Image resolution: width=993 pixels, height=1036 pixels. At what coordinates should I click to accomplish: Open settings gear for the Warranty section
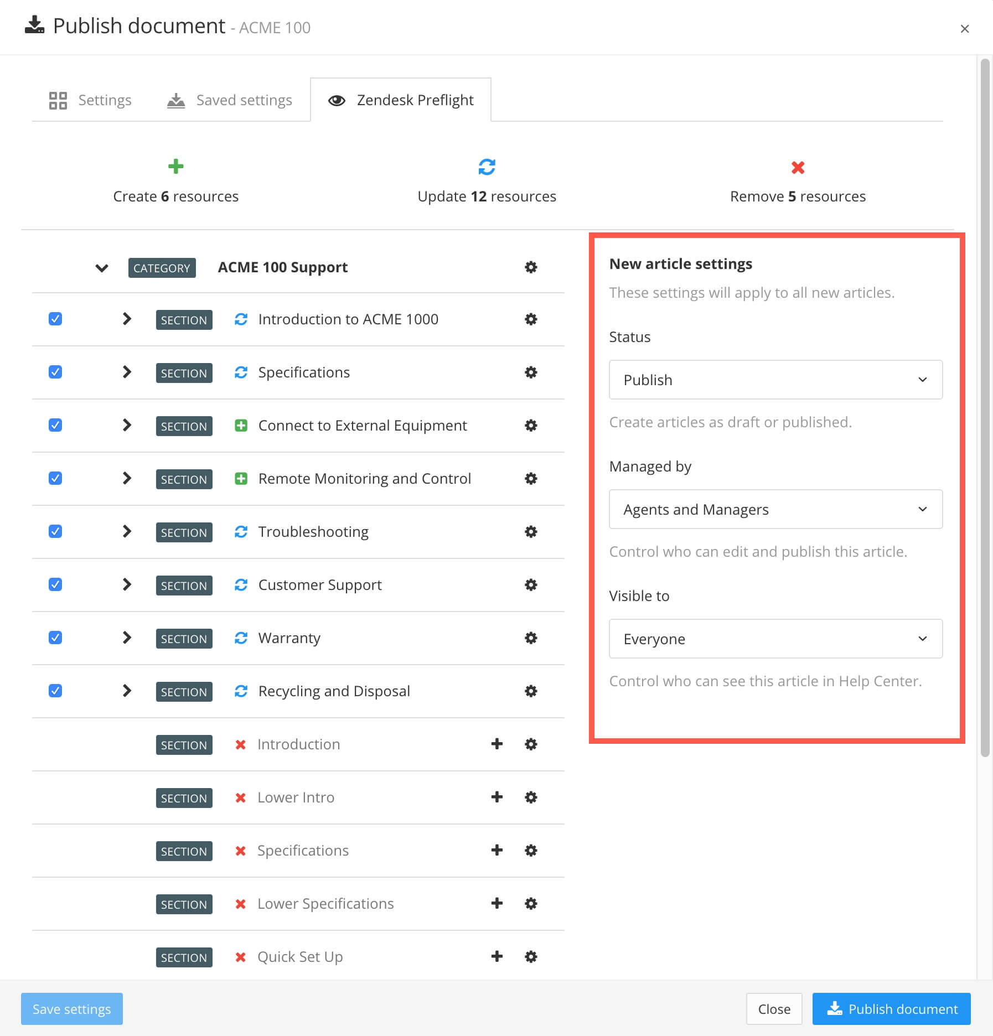(x=530, y=638)
